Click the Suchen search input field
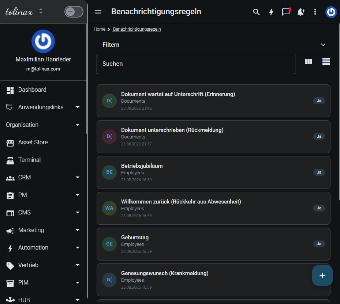 point(196,64)
